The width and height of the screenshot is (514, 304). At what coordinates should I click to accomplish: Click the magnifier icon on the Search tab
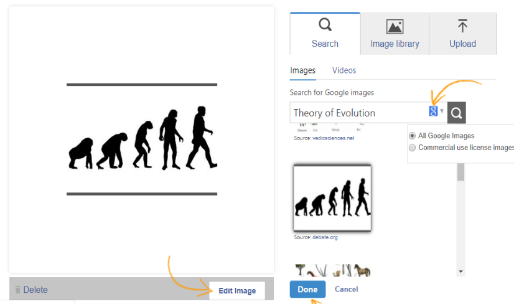[x=325, y=25]
